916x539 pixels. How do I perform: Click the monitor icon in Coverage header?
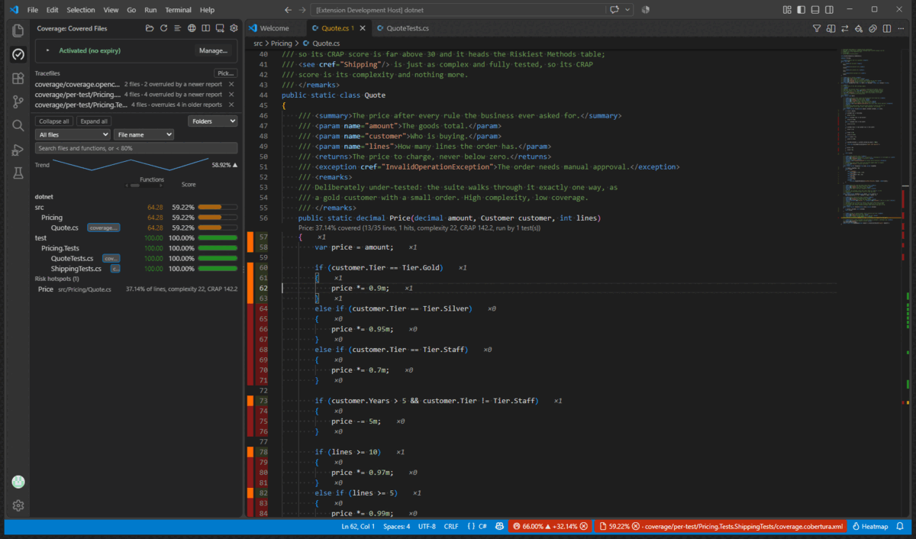coord(220,28)
